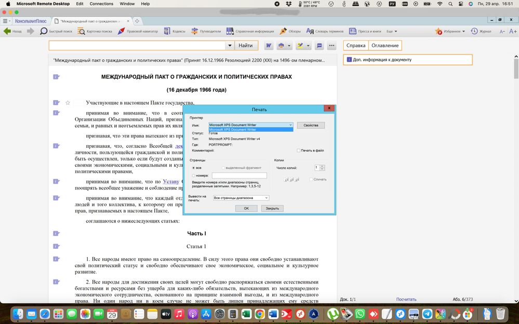Open the highlighter icon dropdown arrow
Viewport: 519px width, 324px height.
pyautogui.click(x=308, y=46)
